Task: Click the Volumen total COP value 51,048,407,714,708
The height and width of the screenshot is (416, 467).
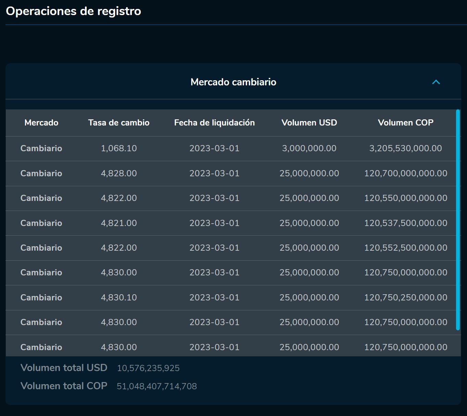Action: coord(157,387)
